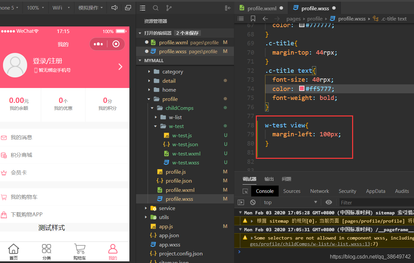This screenshot has height=263, width=414.
Task: Click the mini program capsule menu dots
Action: pyautogui.click(x=98, y=44)
